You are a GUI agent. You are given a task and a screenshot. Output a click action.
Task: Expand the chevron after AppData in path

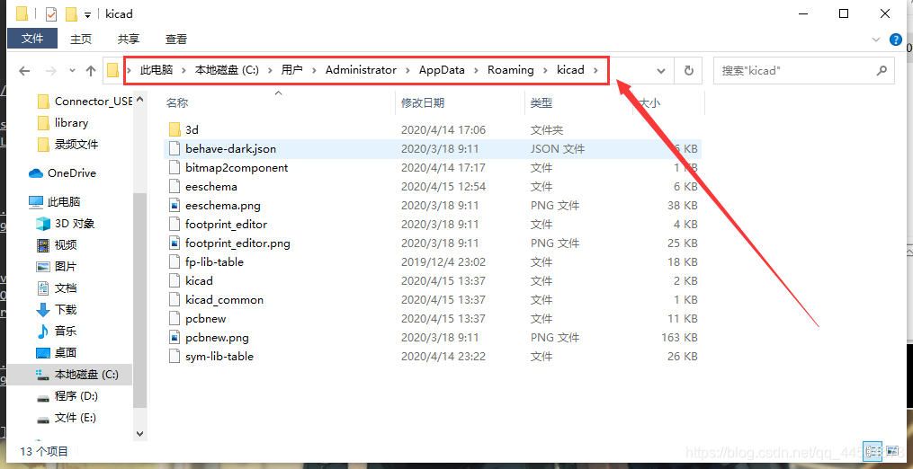[477, 70]
